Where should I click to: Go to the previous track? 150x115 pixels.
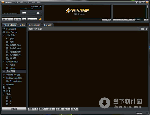tap(4, 19)
